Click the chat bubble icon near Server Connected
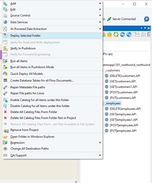 [x=147, y=19]
